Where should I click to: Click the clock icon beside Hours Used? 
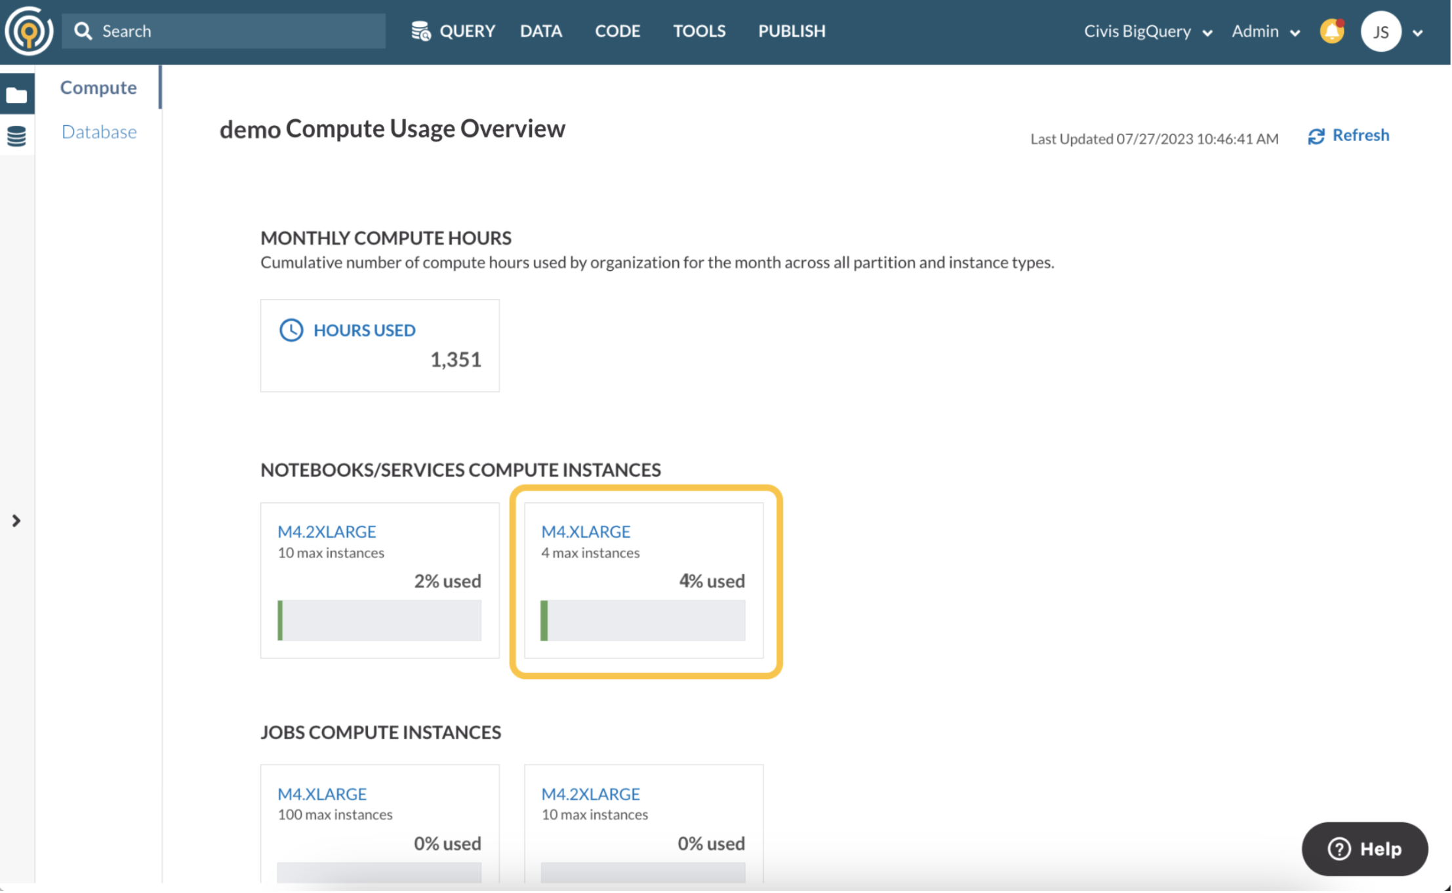[x=291, y=330]
